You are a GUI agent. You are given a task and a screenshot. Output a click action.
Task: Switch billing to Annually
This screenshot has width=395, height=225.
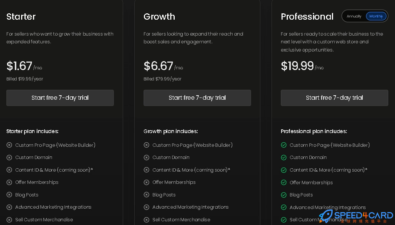pos(354,16)
